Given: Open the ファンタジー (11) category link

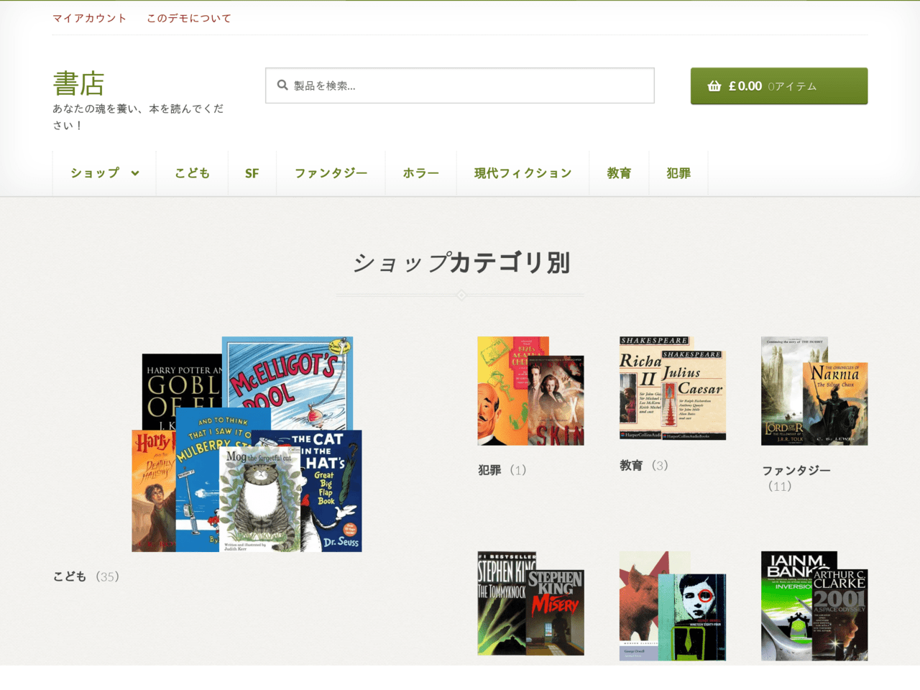Looking at the screenshot, I should point(796,478).
